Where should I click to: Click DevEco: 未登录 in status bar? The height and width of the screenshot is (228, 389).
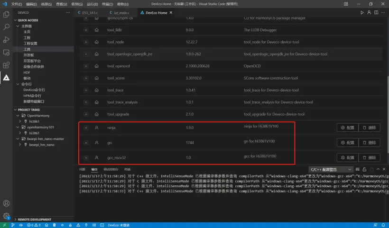119,225
